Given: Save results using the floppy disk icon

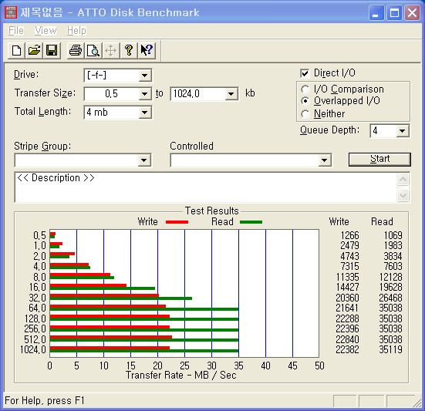Looking at the screenshot, I should tap(52, 50).
